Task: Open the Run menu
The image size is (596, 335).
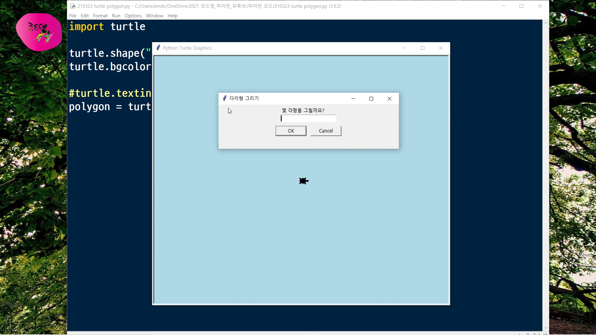Action: 116,16
